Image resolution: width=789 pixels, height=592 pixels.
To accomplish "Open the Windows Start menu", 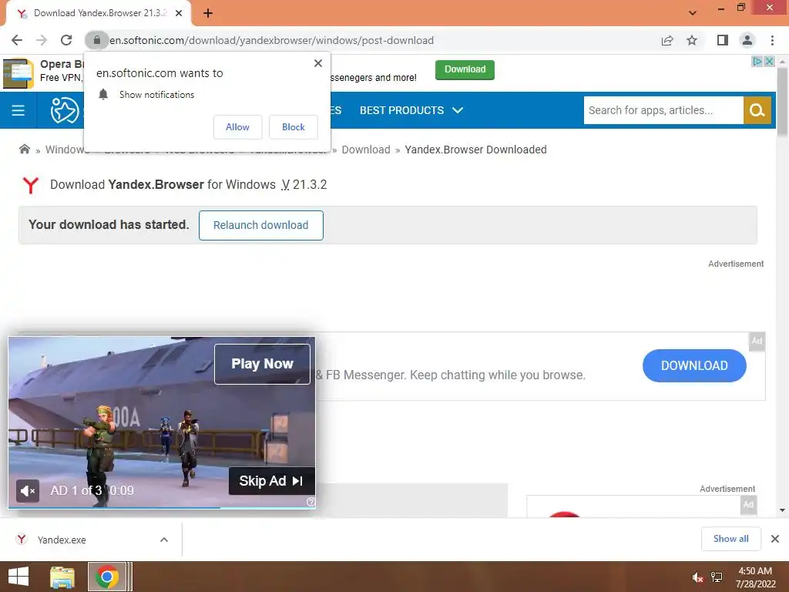I will coord(18,577).
